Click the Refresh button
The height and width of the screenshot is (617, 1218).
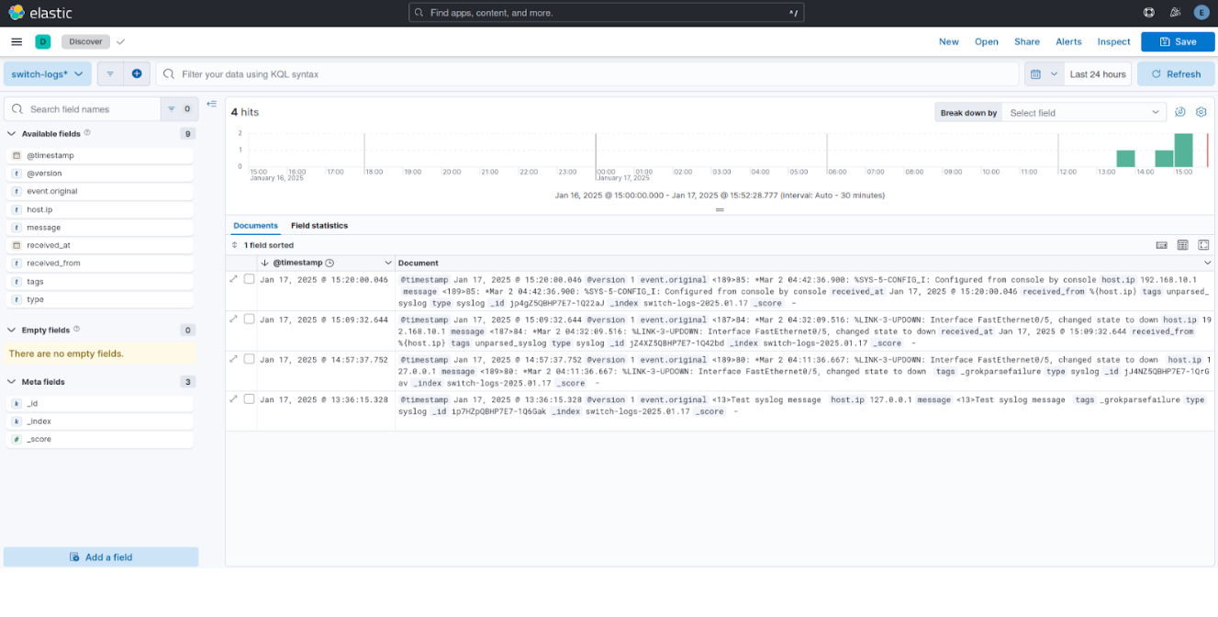coord(1176,74)
